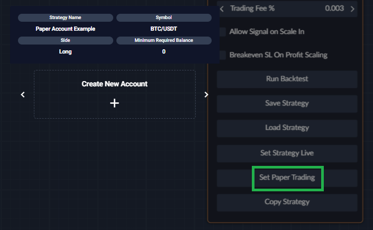
Task: Increase Trading Fee % with right arrow
Action: coord(352,9)
